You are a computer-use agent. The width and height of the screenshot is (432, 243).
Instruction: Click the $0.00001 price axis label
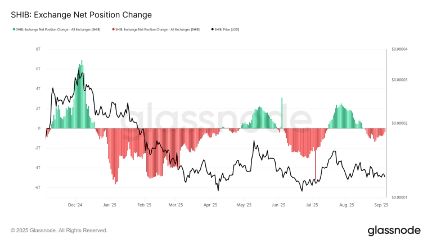coord(399,197)
